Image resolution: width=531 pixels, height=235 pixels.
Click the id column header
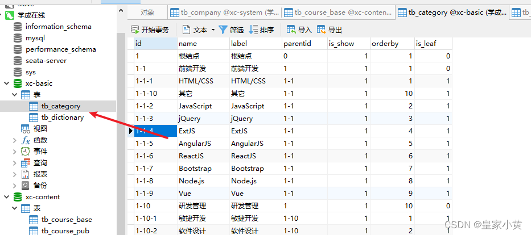155,44
